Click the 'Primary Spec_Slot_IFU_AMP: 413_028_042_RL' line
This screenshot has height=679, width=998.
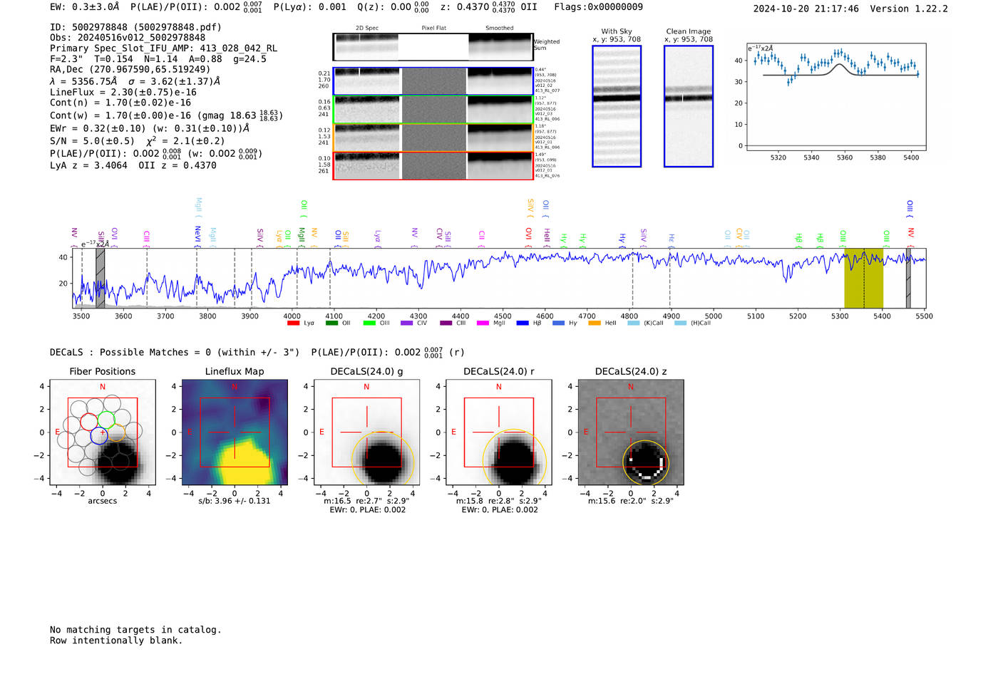point(163,48)
